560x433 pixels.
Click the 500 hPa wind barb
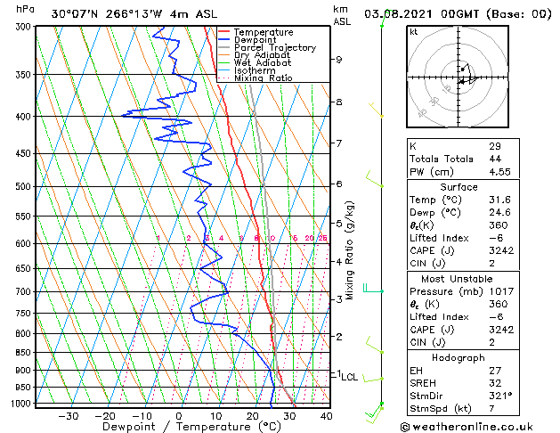click(374, 179)
